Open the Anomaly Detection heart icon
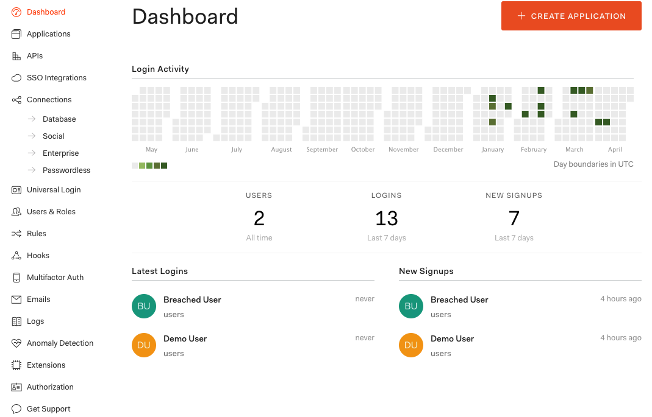The width and height of the screenshot is (652, 417). click(16, 343)
